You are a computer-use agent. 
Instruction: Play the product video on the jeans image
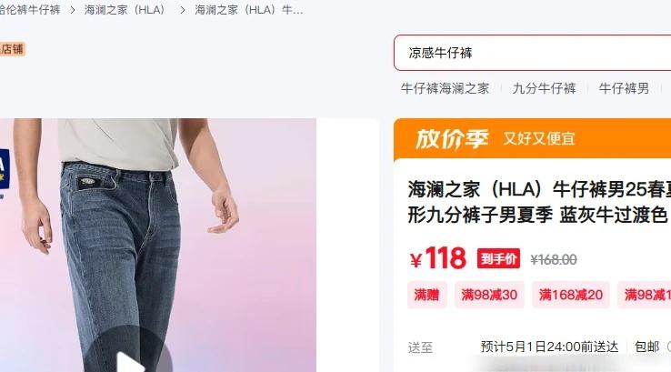128,356
